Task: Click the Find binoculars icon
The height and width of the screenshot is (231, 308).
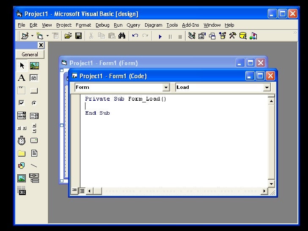Action: (x=122, y=36)
